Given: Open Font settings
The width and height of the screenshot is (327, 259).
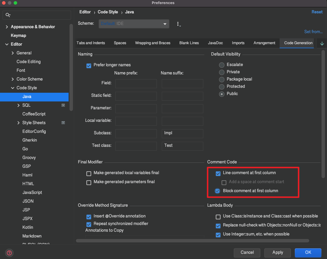Looking at the screenshot, I should point(21,70).
